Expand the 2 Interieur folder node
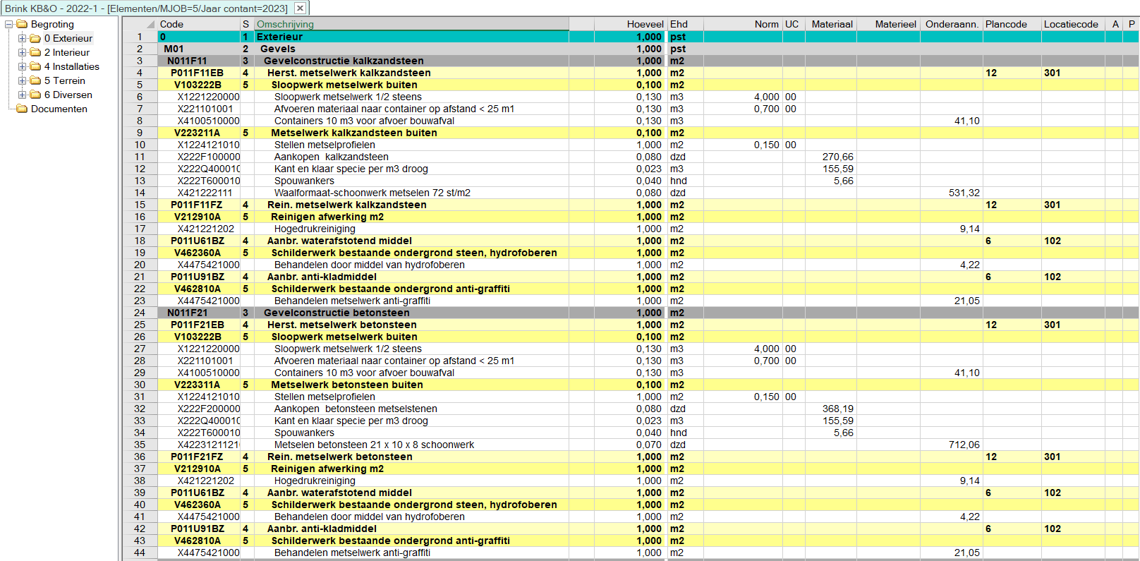The width and height of the screenshot is (1140, 561). [22, 52]
